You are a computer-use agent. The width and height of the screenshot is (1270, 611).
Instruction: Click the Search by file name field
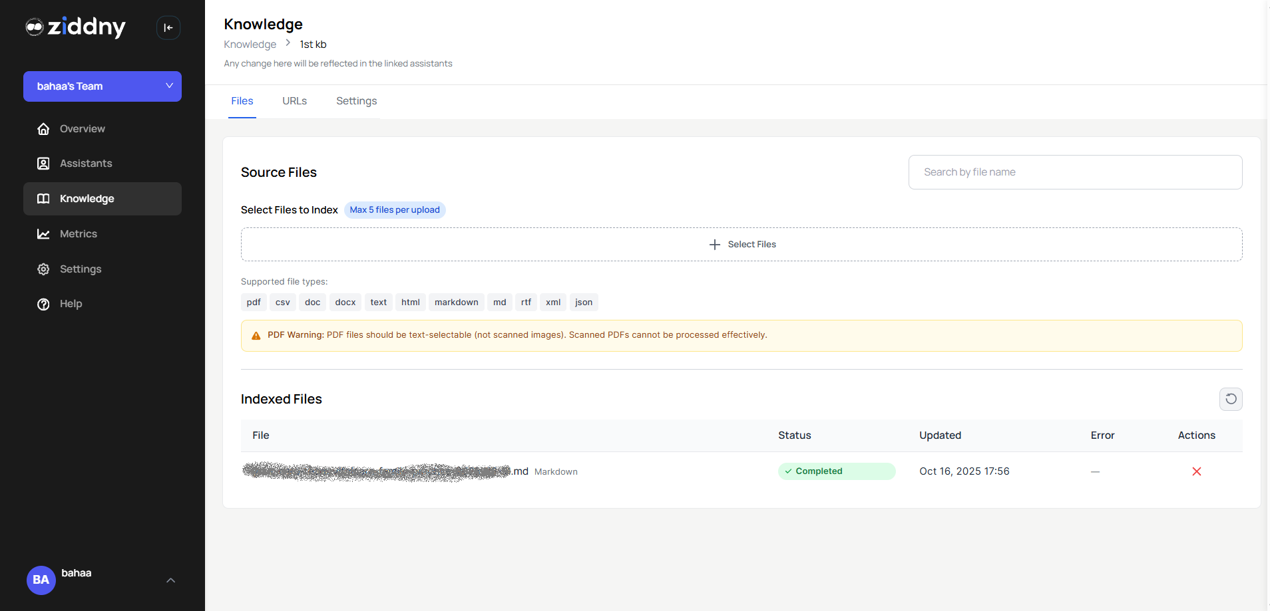[x=1074, y=172]
